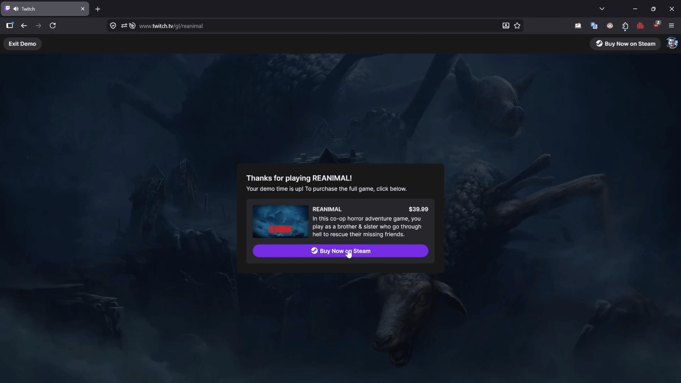Open site permissions icon in address bar
The height and width of the screenshot is (383, 681).
click(x=124, y=26)
